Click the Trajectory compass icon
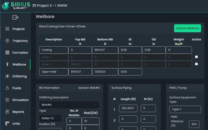Viewport: 208px width, 130px height. click(8, 41)
